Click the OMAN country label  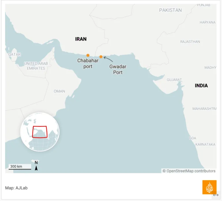59,91
